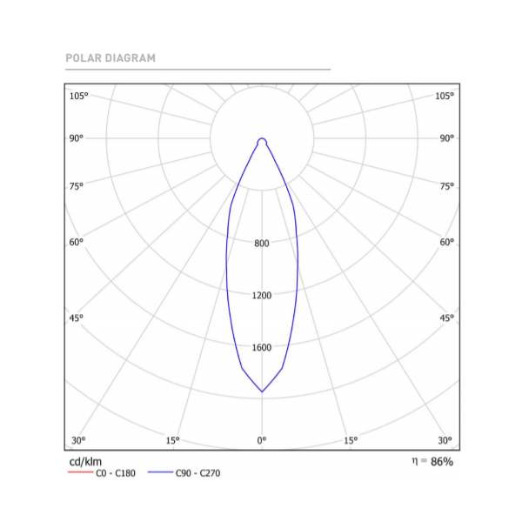
Task: Click the 1600 intensity label
Action: pos(262,347)
